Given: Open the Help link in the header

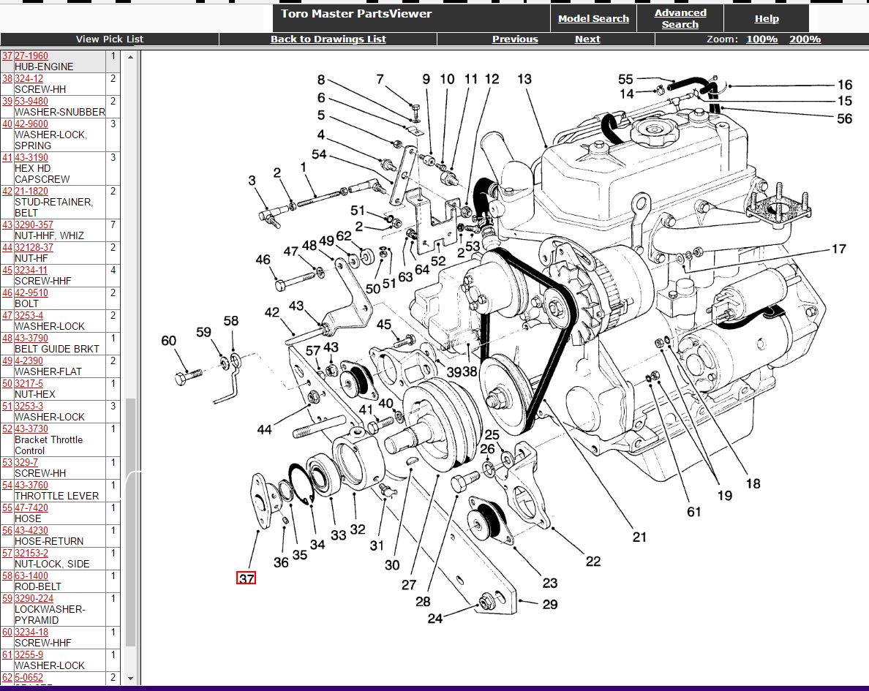Looking at the screenshot, I should [766, 19].
